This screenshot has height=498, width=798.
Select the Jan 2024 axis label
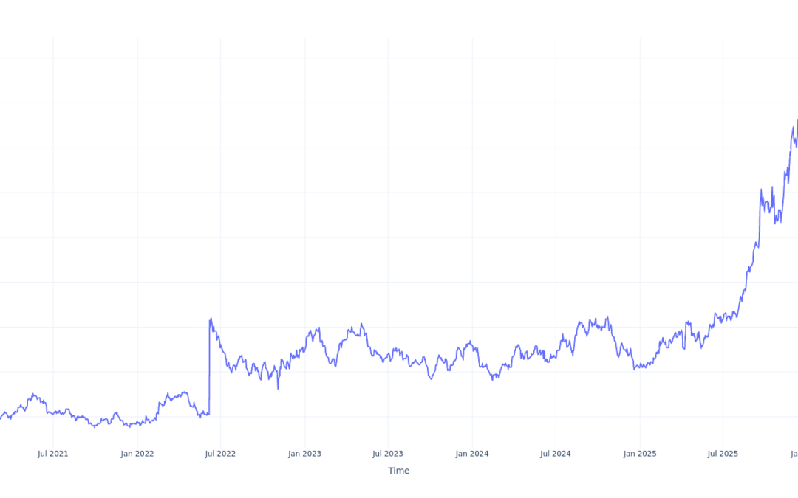coord(472,454)
